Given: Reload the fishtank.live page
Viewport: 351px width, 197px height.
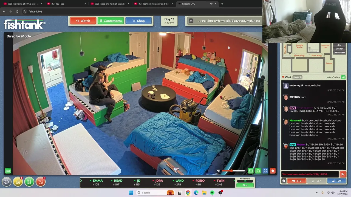Looking at the screenshot, I should 17,11.
